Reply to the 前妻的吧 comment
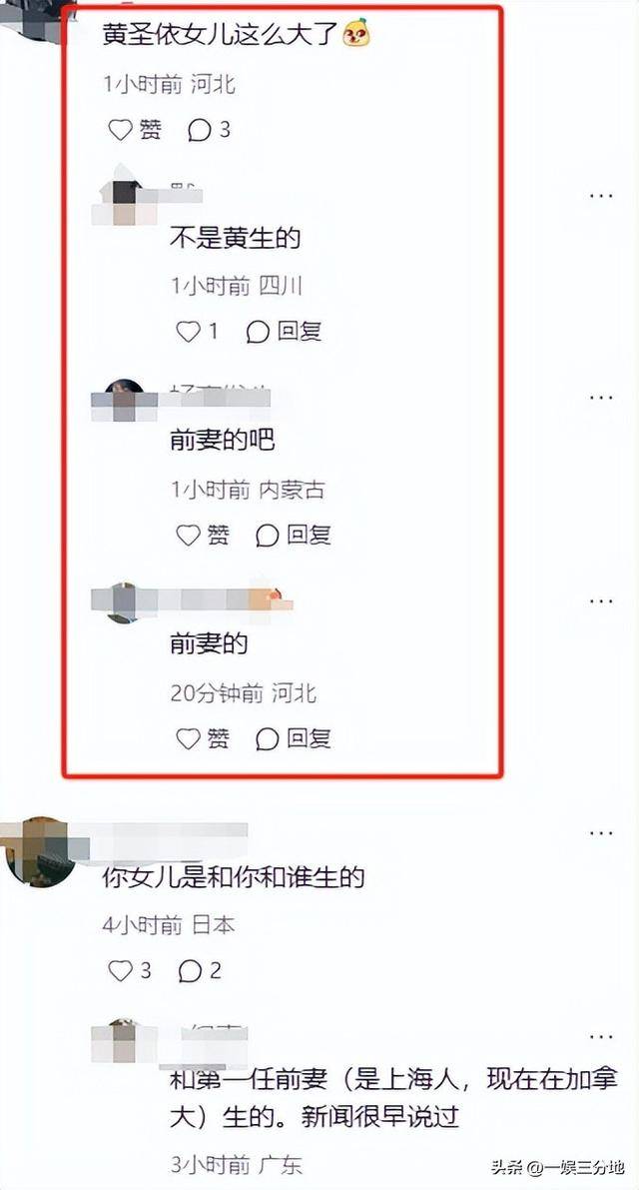Viewport: 639px width, 1190px height. 294,536
